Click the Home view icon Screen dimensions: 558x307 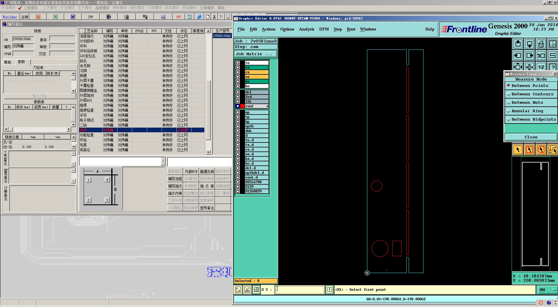(541, 44)
